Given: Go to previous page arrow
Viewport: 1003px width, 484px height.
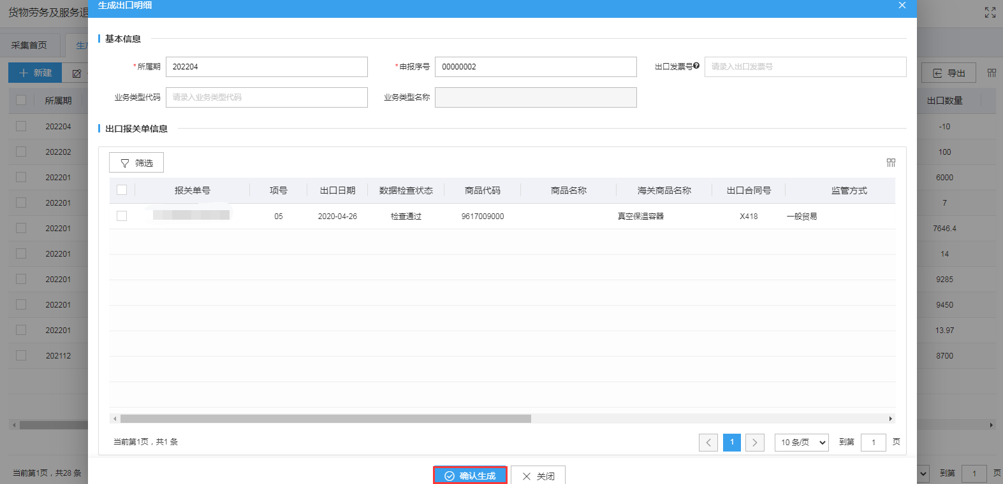Looking at the screenshot, I should [708, 443].
